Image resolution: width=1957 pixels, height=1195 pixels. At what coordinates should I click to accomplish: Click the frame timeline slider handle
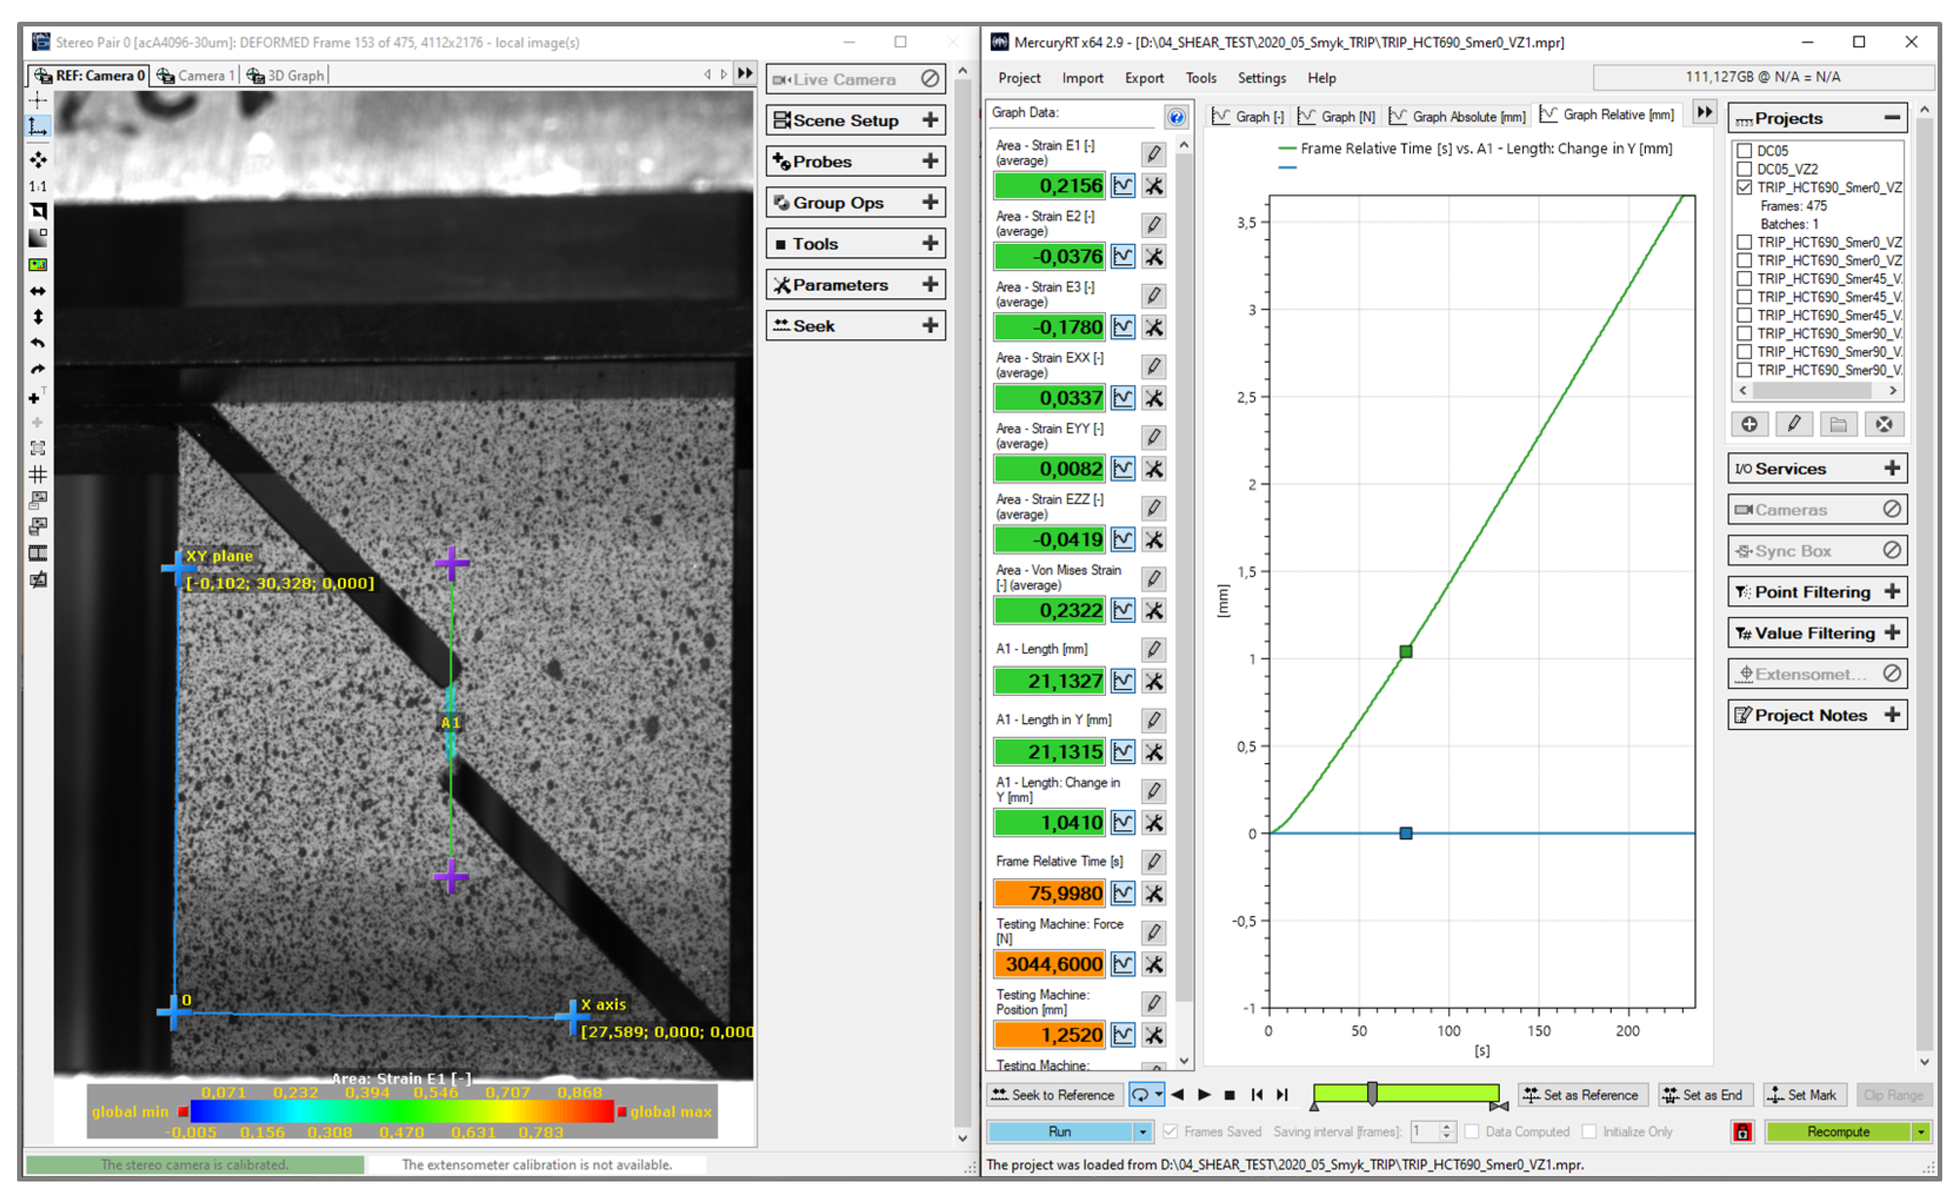click(x=1372, y=1094)
